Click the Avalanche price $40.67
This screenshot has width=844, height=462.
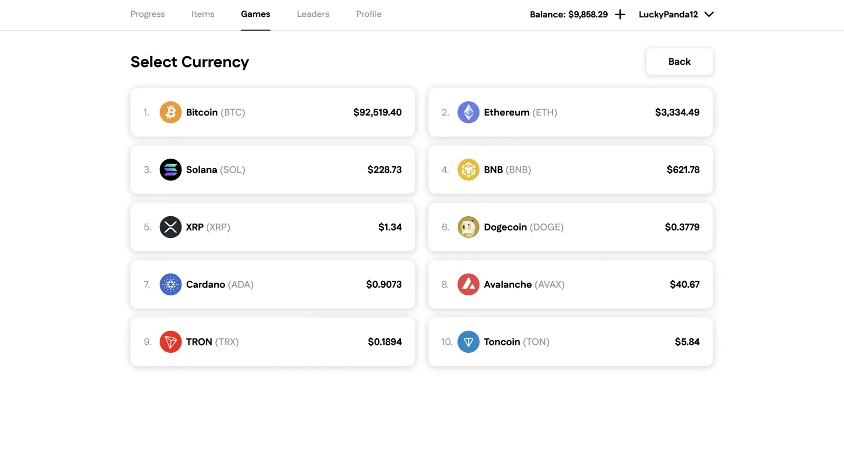(x=685, y=285)
